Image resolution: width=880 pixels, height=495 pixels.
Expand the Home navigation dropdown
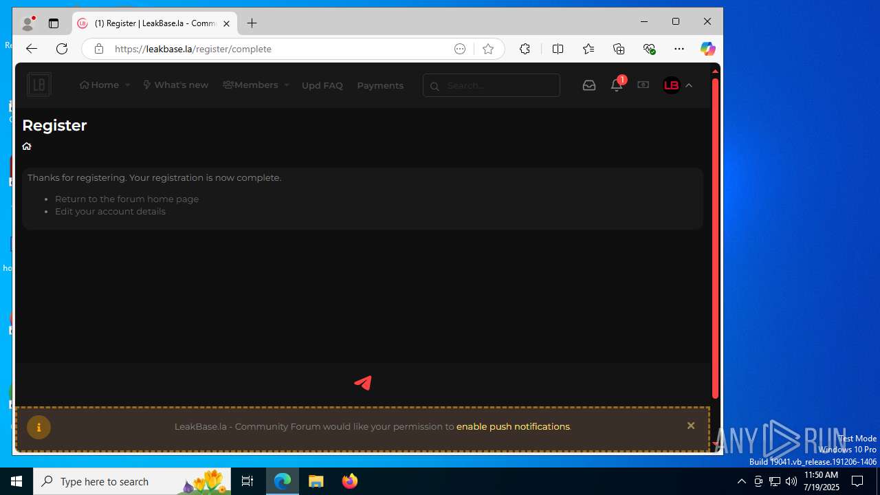(127, 85)
